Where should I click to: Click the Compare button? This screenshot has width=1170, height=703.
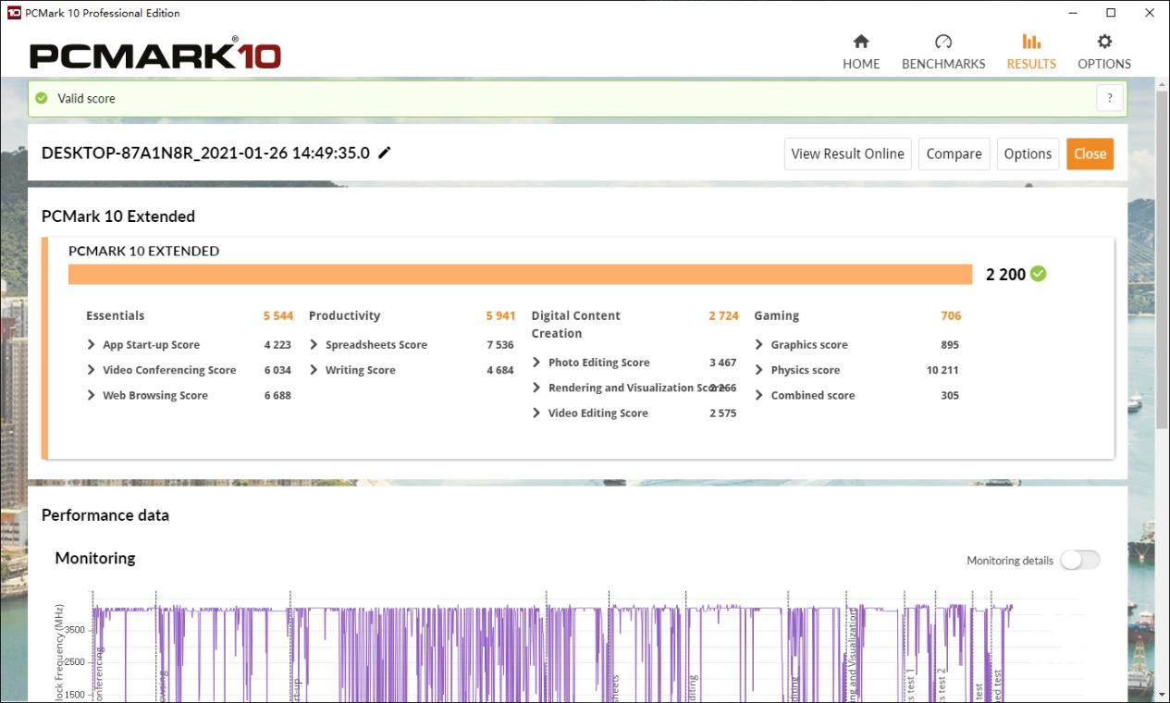click(954, 154)
